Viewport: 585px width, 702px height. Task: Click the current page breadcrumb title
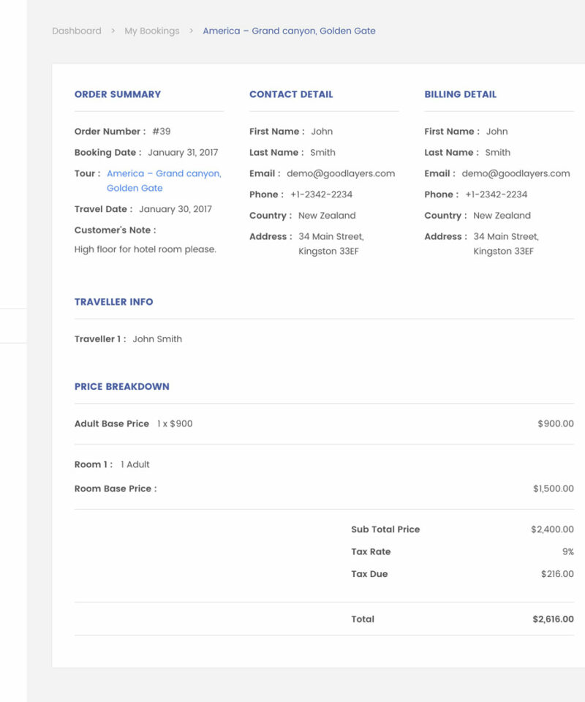pos(289,31)
